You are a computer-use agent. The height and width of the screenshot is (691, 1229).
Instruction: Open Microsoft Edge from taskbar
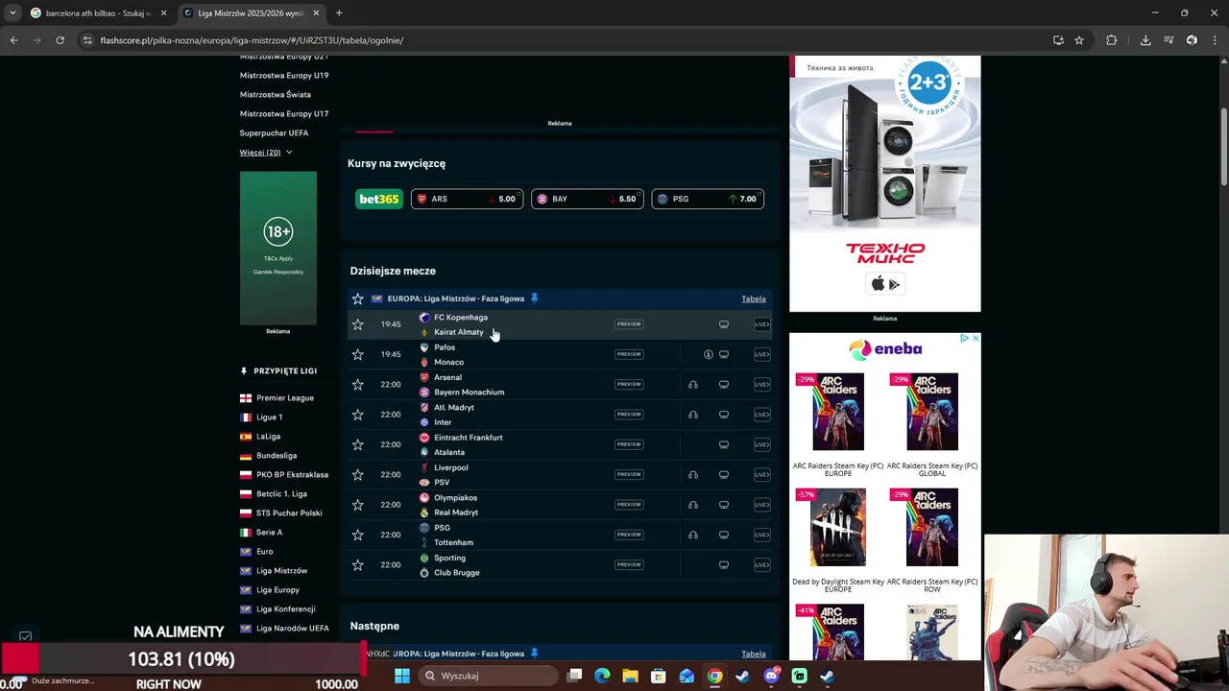pyautogui.click(x=602, y=676)
